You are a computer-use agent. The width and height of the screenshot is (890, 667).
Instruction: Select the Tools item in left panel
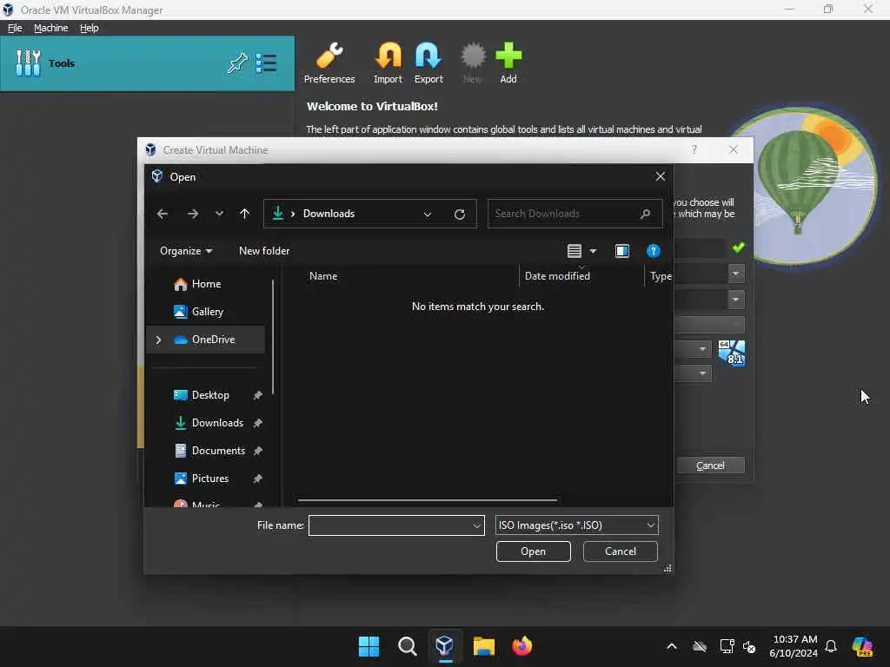[x=147, y=63]
